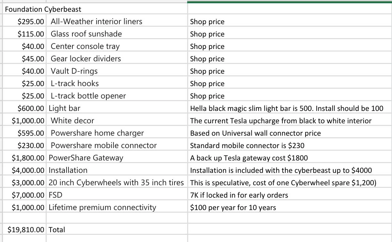Select the Lifetime premium connectivity cell
This screenshot has height=242, width=392.
(x=117, y=207)
